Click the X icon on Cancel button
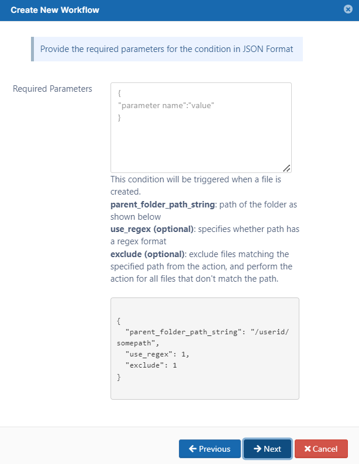The height and width of the screenshot is (464, 359). click(308, 449)
